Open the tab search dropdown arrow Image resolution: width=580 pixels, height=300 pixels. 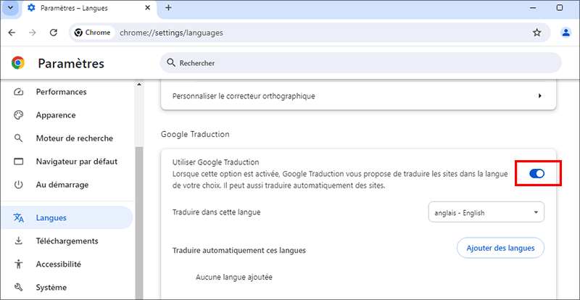pyautogui.click(x=10, y=8)
